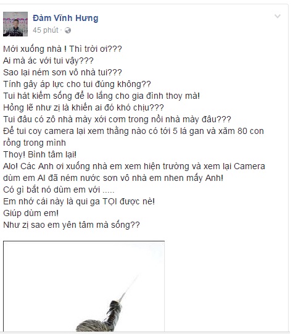
Task: Open Đàm Vĩnh Hưng's profile picture
Action: pos(15,24)
